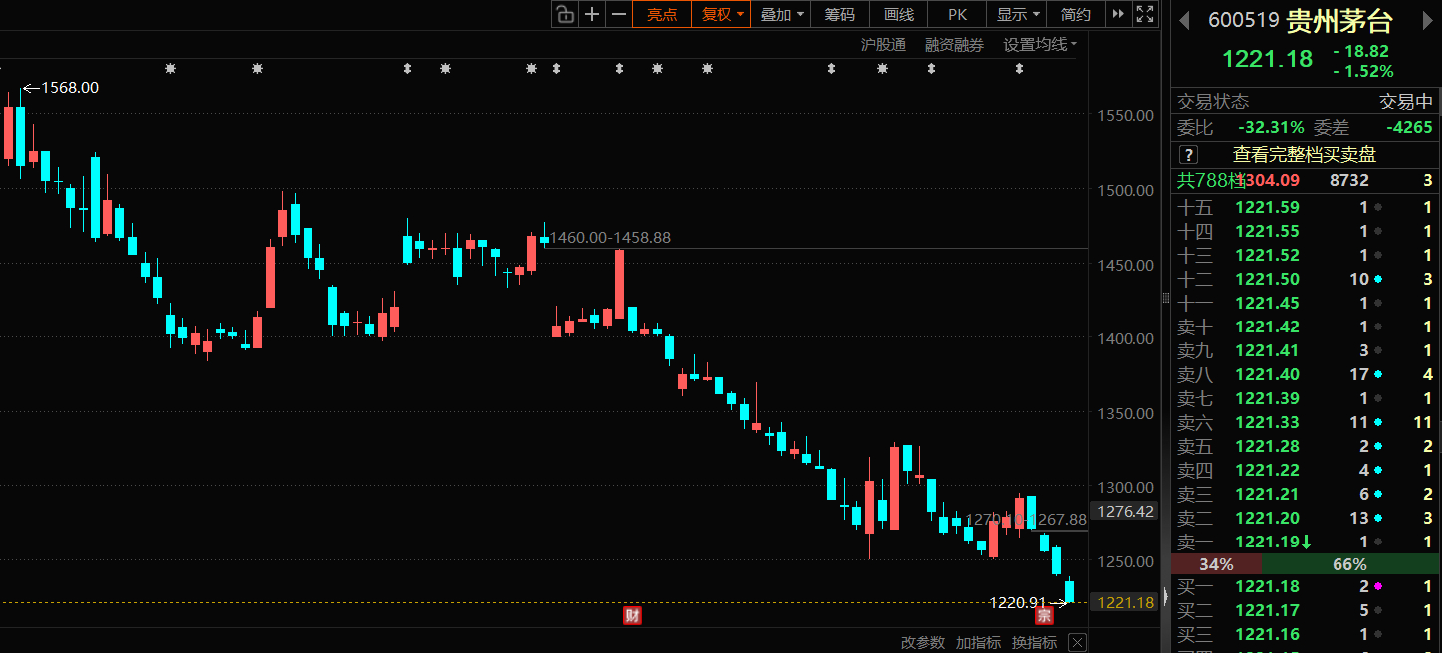Click the 共788档 depth count label
Viewport: 1442px width, 653px height.
tap(1211, 180)
